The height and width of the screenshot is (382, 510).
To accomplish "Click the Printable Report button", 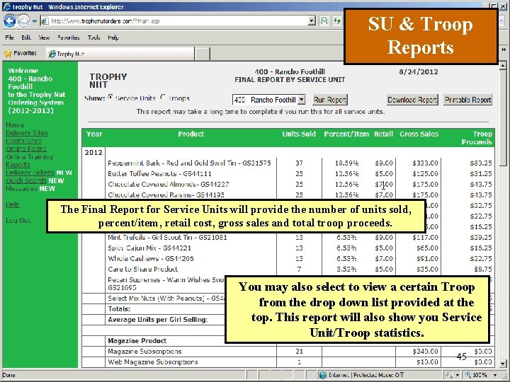I will (x=467, y=100).
